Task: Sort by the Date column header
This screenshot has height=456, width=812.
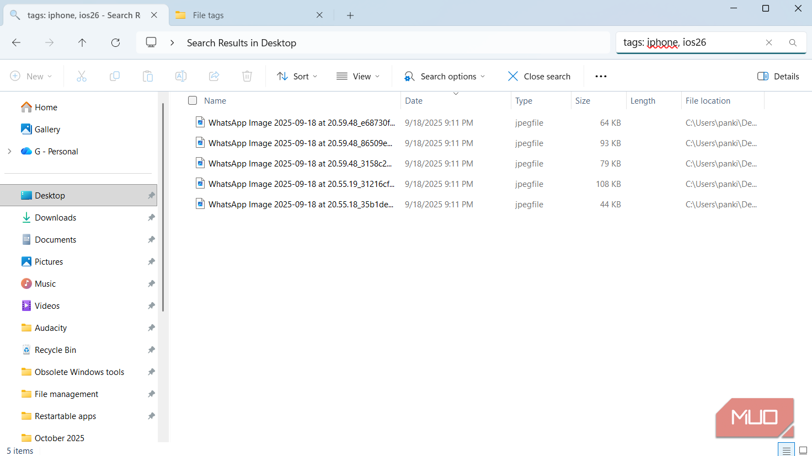Action: click(456, 100)
